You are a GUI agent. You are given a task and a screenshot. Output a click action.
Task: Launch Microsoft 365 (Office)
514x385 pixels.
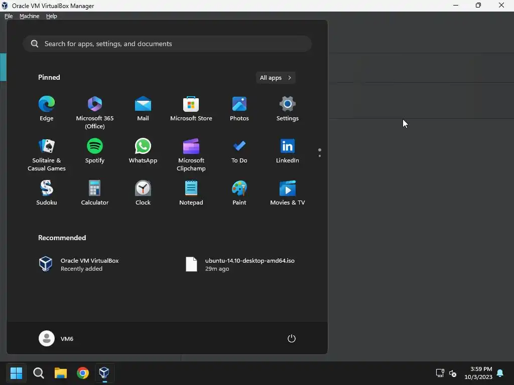(x=95, y=112)
